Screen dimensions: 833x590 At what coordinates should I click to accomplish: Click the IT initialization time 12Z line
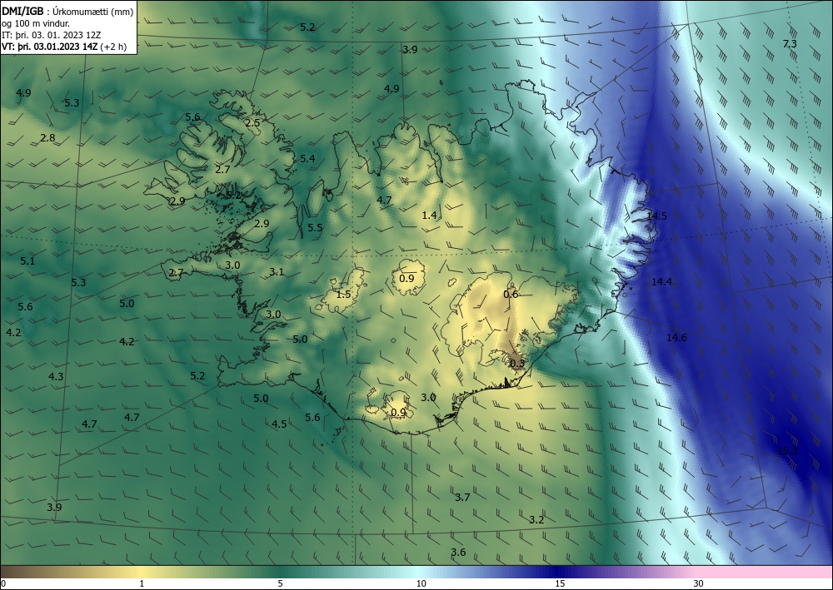coord(51,35)
